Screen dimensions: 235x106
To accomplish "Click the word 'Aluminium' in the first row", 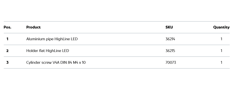I will (36, 39).
